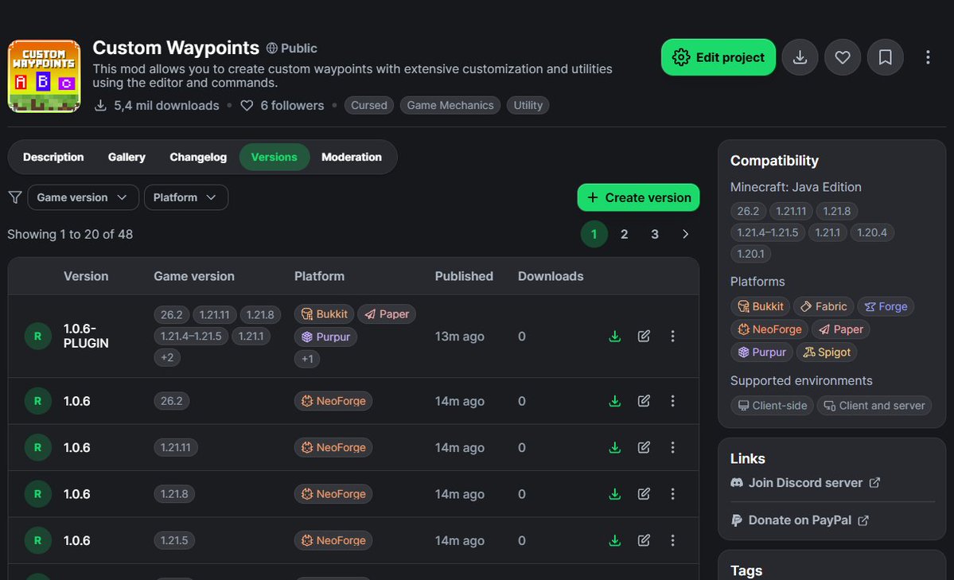This screenshot has height=580, width=954.
Task: Click the Forge platform chip in Compatibility
Action: pos(886,306)
